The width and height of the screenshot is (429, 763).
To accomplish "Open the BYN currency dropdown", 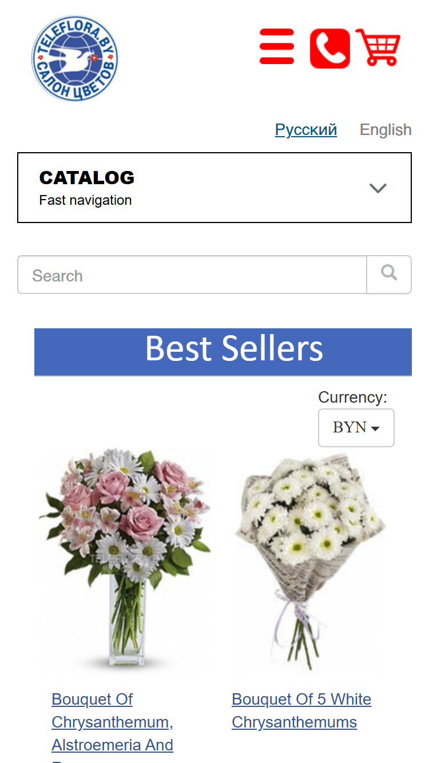I will (356, 428).
